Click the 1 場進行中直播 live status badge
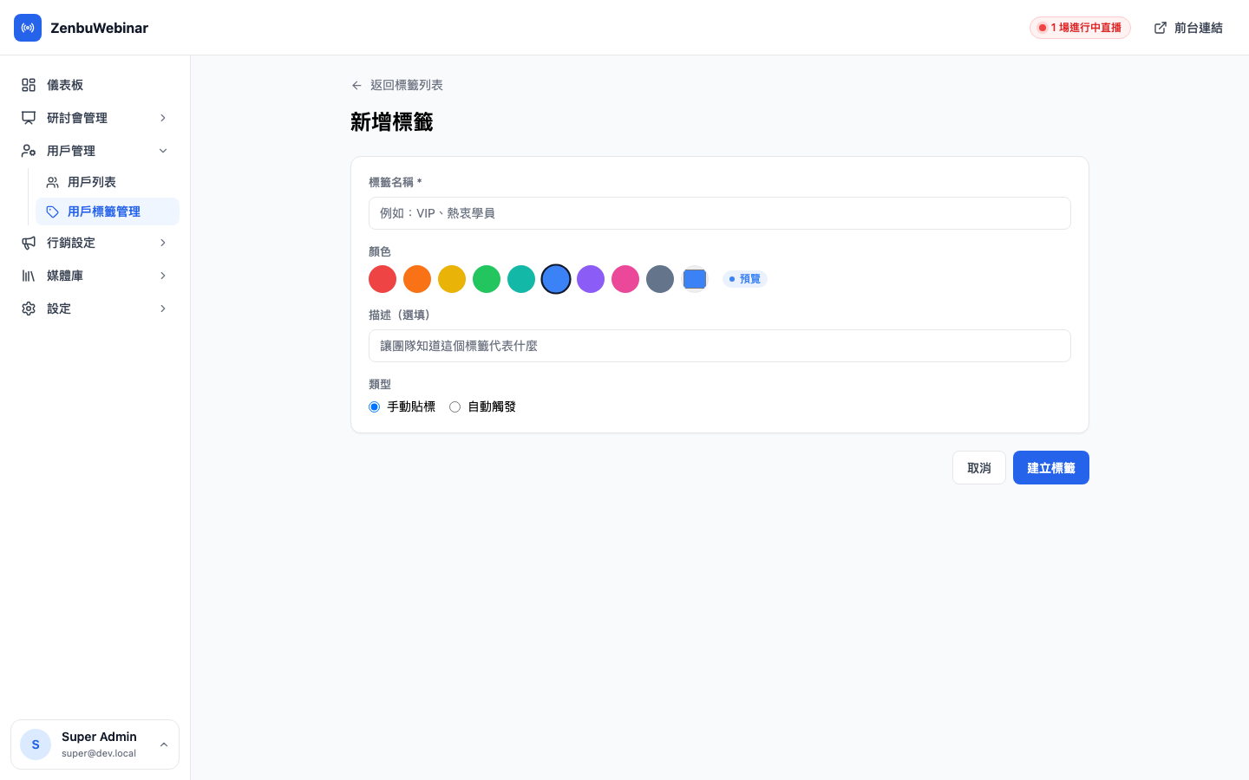The image size is (1249, 780). [1080, 28]
